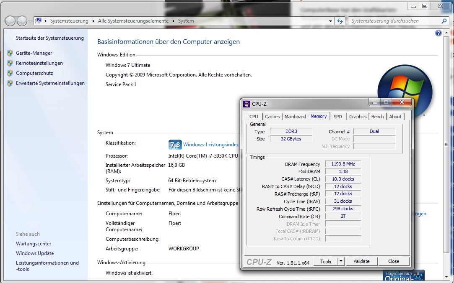This screenshot has height=283, width=454.
Task: Switch to the Caches tab in CPU-Z
Action: pos(272,117)
